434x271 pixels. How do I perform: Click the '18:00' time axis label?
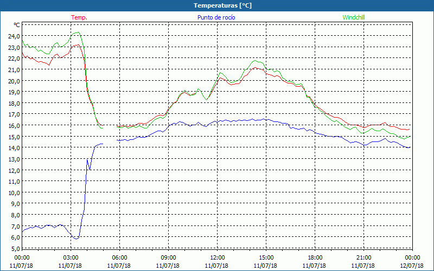(x=315, y=258)
